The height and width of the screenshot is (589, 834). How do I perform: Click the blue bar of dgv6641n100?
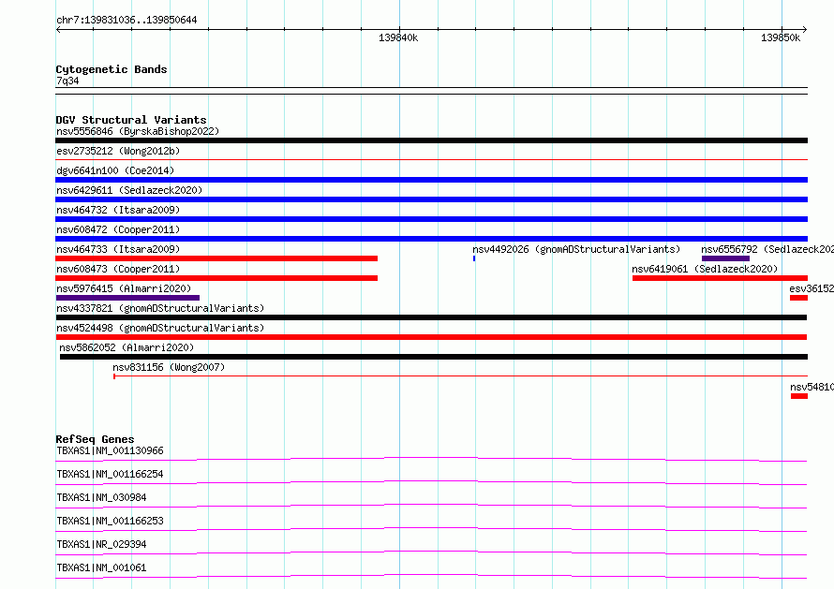[431, 180]
